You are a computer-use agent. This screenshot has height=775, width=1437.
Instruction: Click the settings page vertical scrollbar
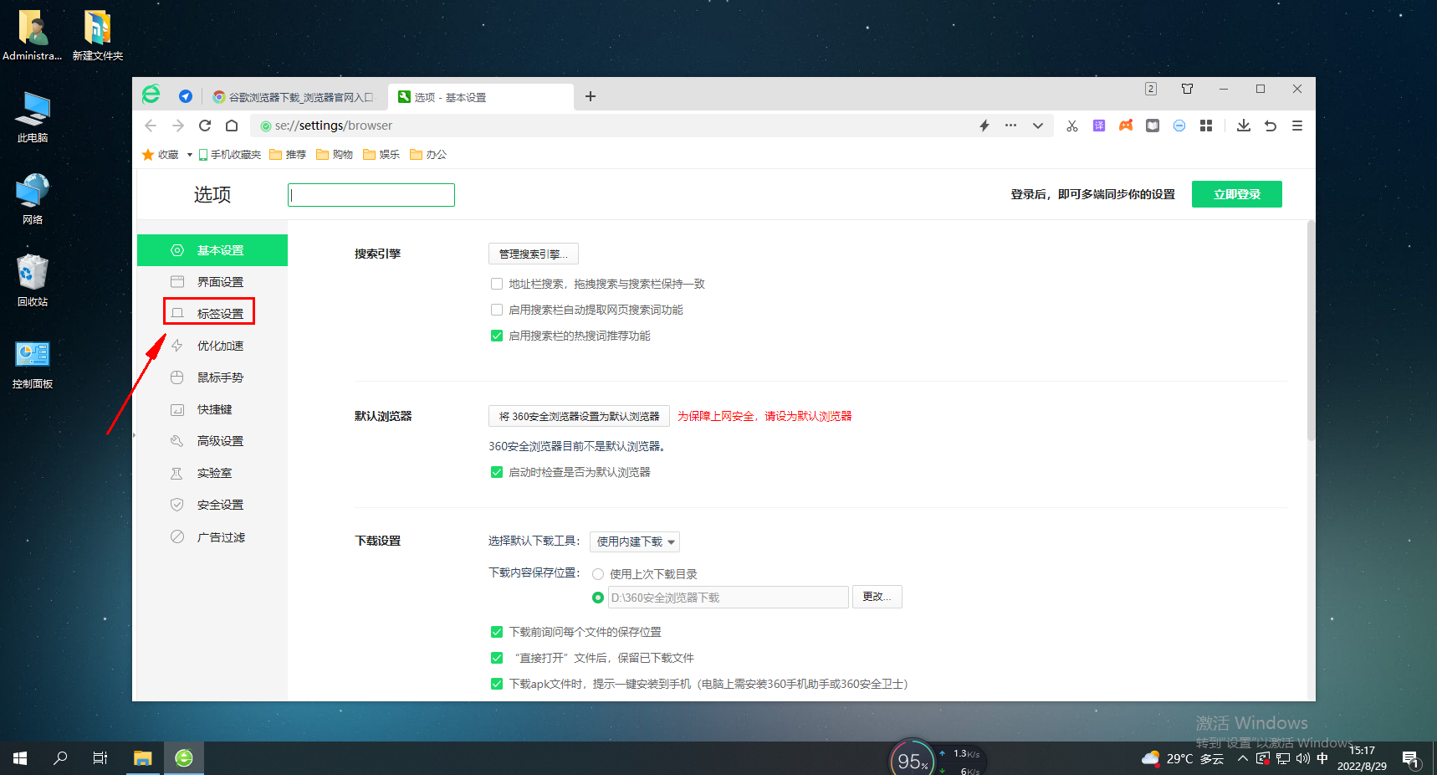pyautogui.click(x=1311, y=331)
